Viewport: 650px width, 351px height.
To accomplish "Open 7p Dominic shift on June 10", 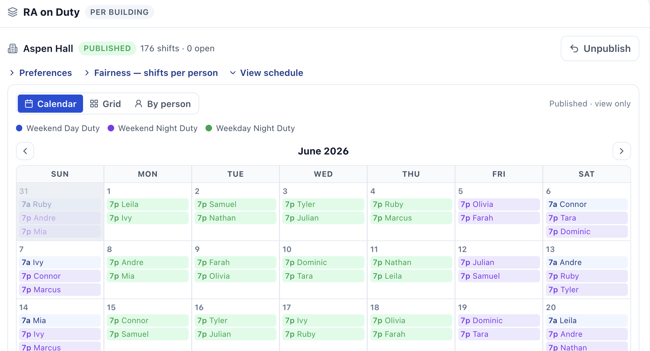I will [x=323, y=262].
